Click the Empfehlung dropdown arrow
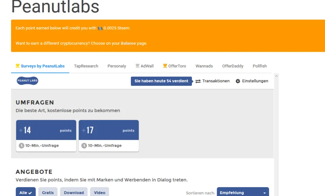Viewport: 325px width, 196px height. (264, 193)
